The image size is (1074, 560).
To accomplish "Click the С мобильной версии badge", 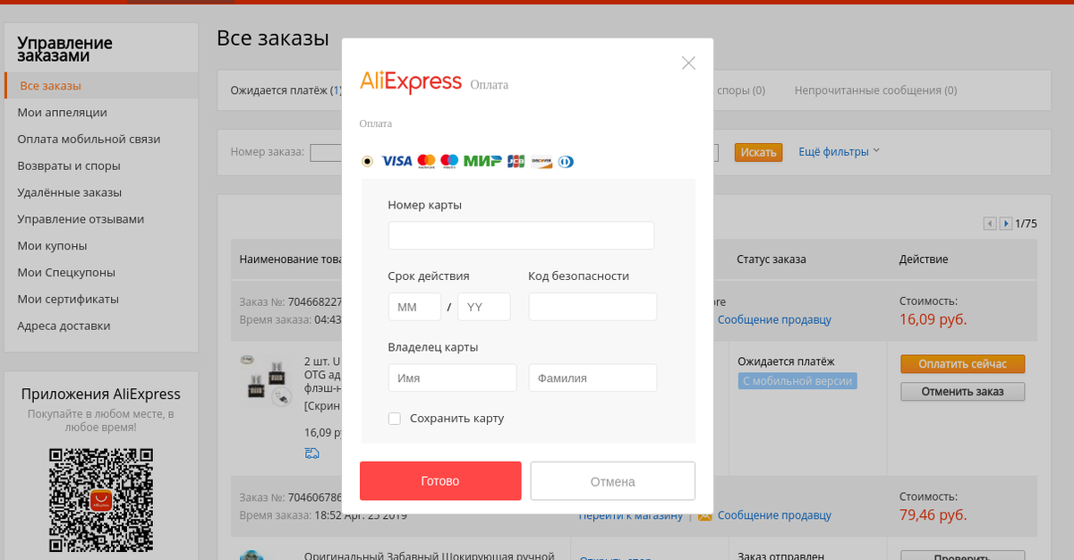I will (797, 381).
